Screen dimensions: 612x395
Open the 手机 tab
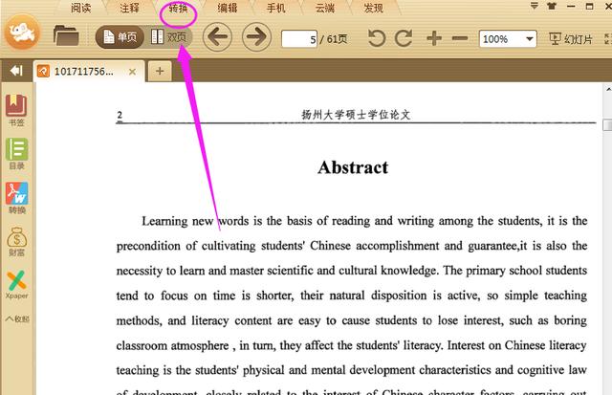pyautogui.click(x=276, y=8)
